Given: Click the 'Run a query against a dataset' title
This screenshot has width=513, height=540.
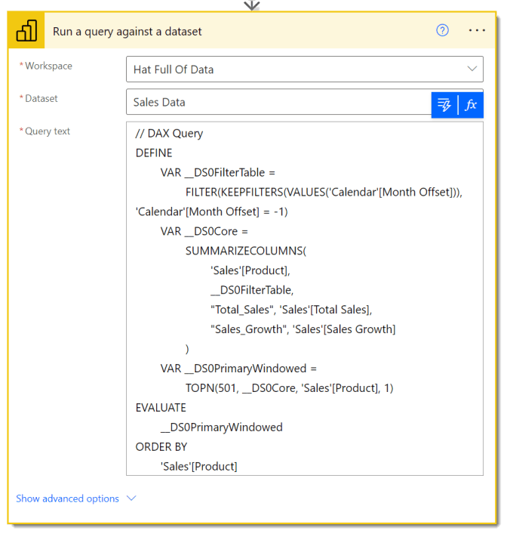Looking at the screenshot, I should tap(127, 31).
